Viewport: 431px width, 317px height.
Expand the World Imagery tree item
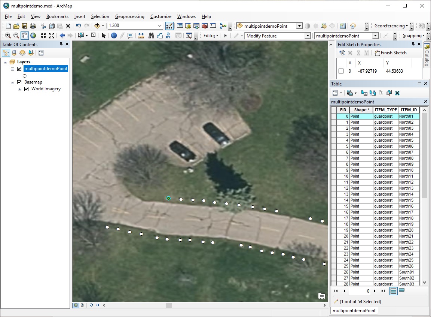tap(20, 89)
